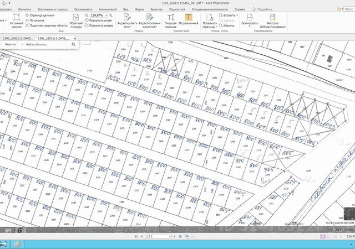The height and width of the screenshot is (249, 355).
Task: Select continuous facing view mode
Action: (x=341, y=236)
